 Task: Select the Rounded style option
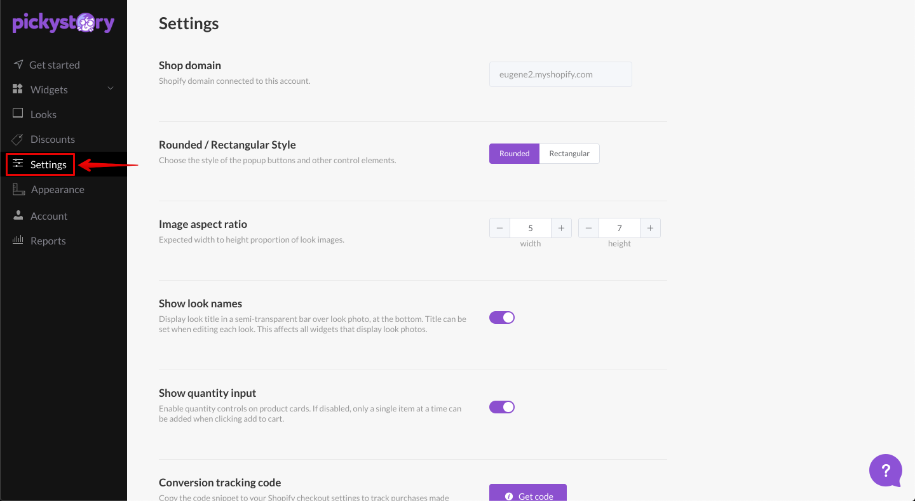click(x=514, y=154)
